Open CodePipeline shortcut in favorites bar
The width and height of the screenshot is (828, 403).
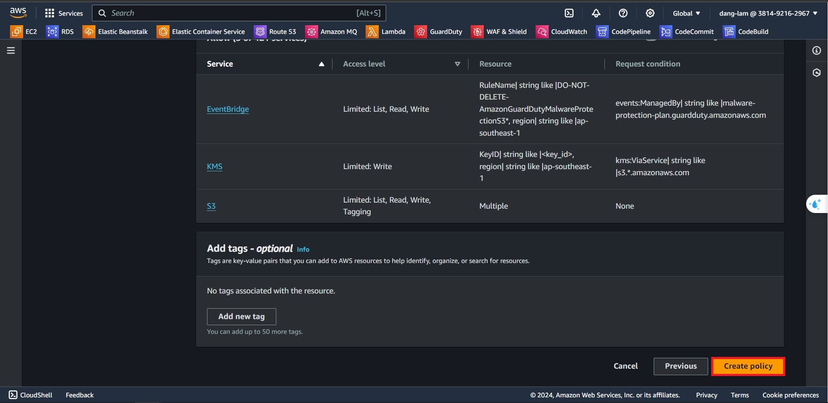tap(623, 31)
